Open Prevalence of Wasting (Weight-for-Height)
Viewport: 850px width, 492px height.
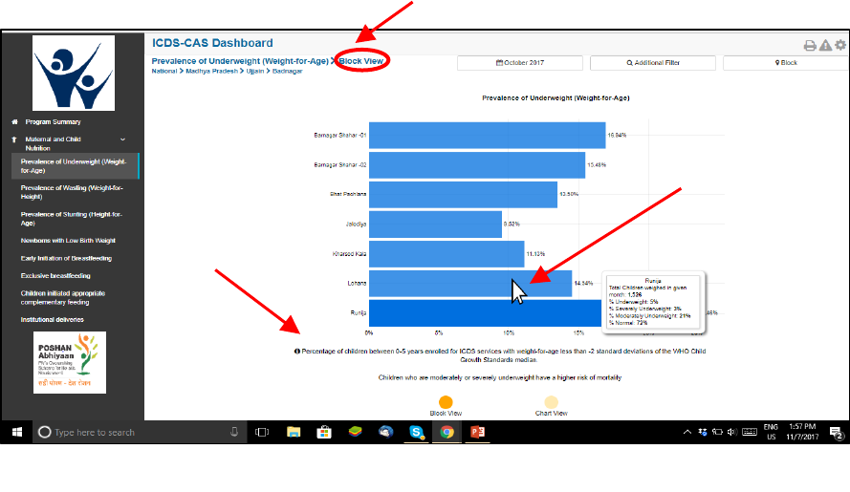point(72,192)
